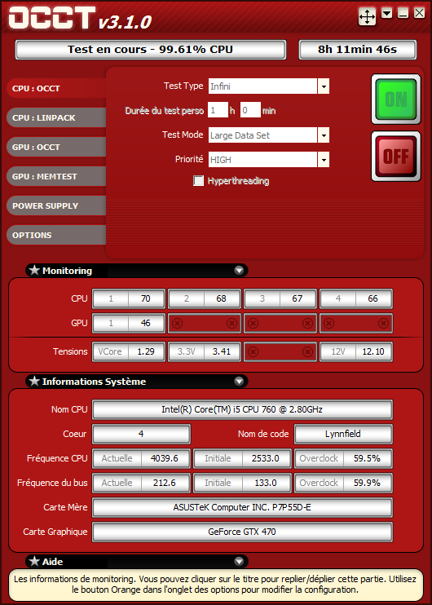Screen dimensions: 432x605
Task: Click the right X icon of disabled Tensions slot
Action: [x=307, y=352]
